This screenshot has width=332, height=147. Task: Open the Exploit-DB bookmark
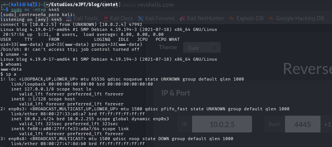(246, 18)
